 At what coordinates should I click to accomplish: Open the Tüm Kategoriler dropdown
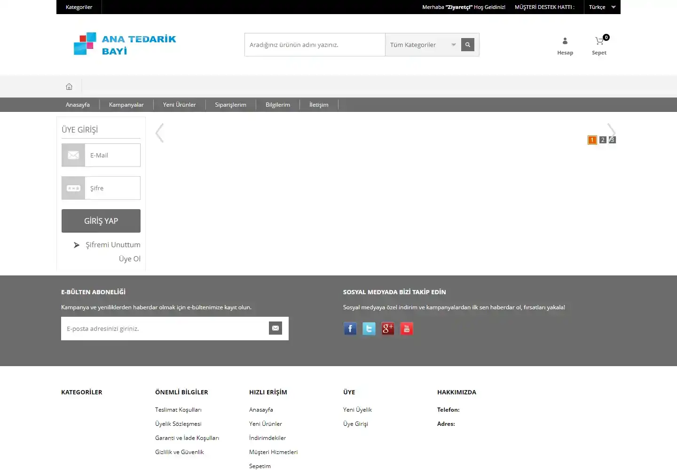(x=423, y=45)
